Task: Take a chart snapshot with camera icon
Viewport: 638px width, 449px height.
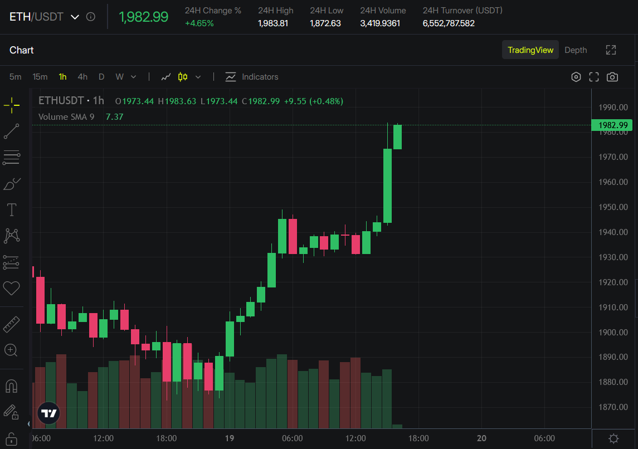Action: pyautogui.click(x=612, y=77)
